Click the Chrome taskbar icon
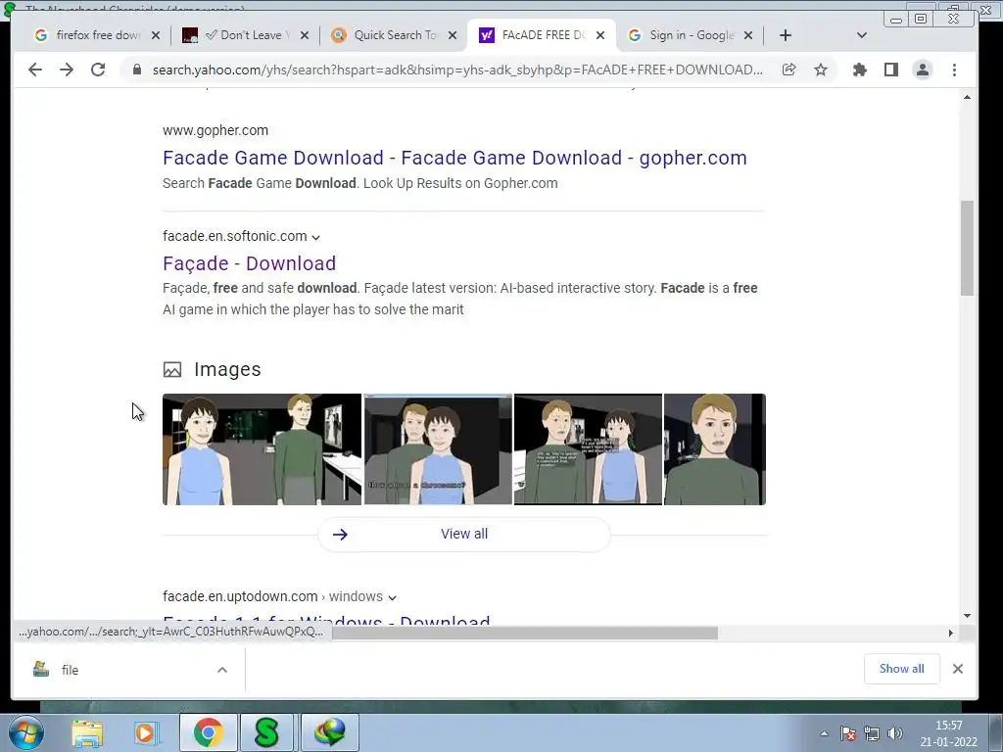1003x752 pixels. (209, 732)
